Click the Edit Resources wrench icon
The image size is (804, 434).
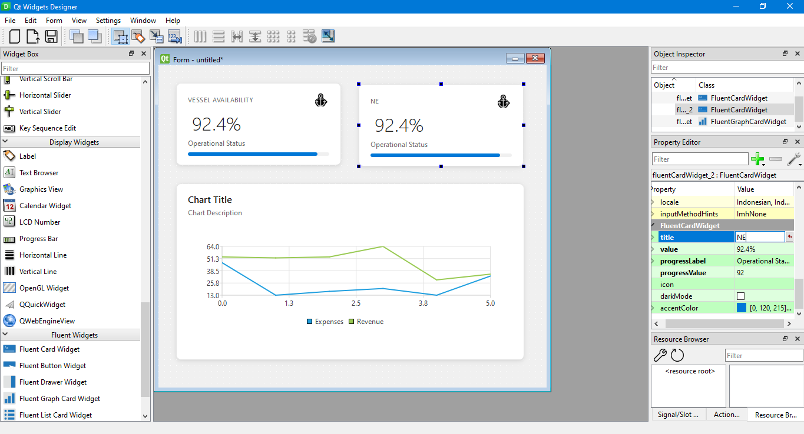point(660,355)
